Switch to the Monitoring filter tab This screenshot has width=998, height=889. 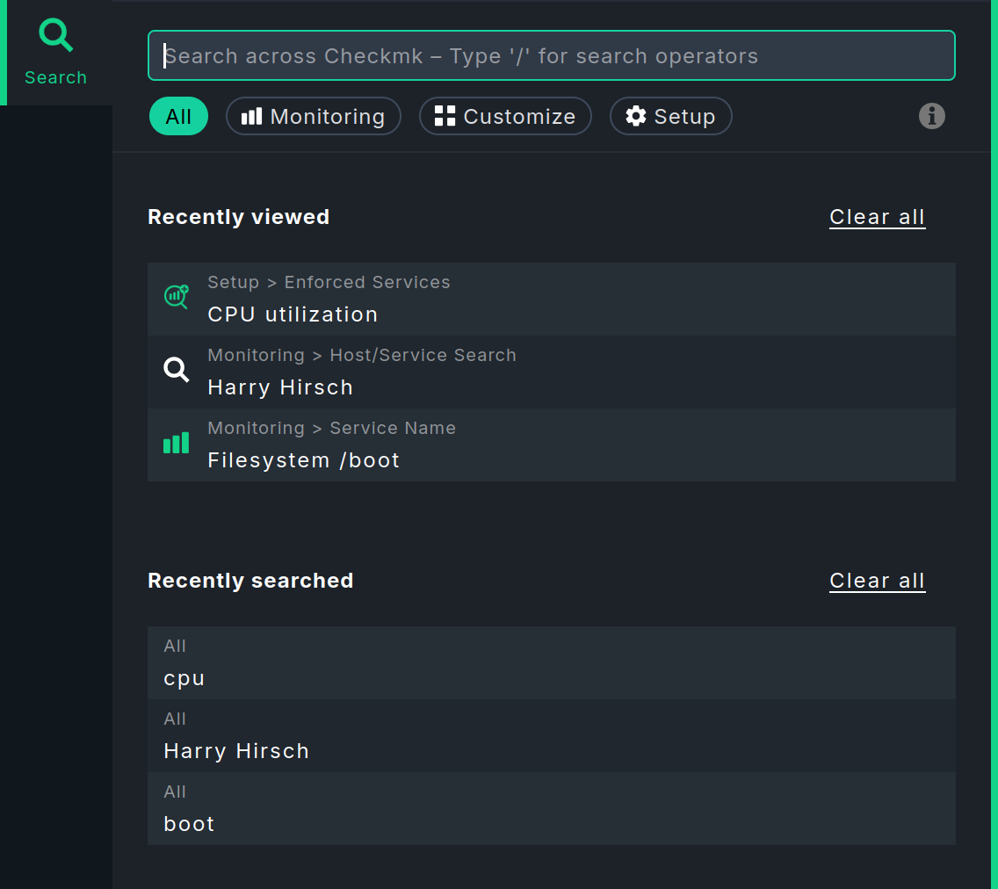(x=313, y=115)
